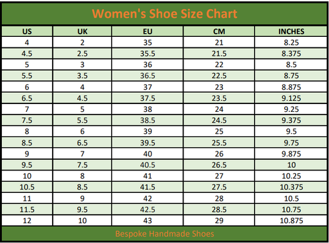The width and height of the screenshot is (329, 243).
Task: Select the 9.125 inches cell
Action: tap(291, 98)
